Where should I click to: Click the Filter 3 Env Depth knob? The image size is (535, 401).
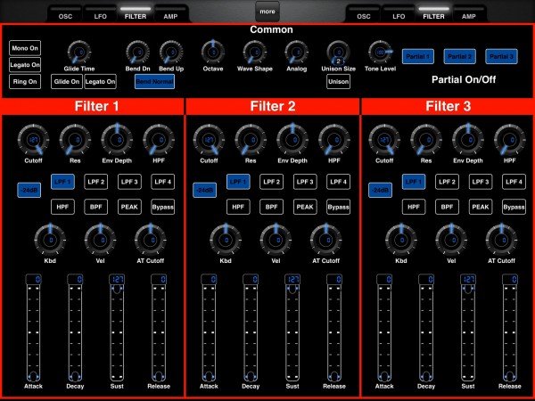tap(468, 140)
